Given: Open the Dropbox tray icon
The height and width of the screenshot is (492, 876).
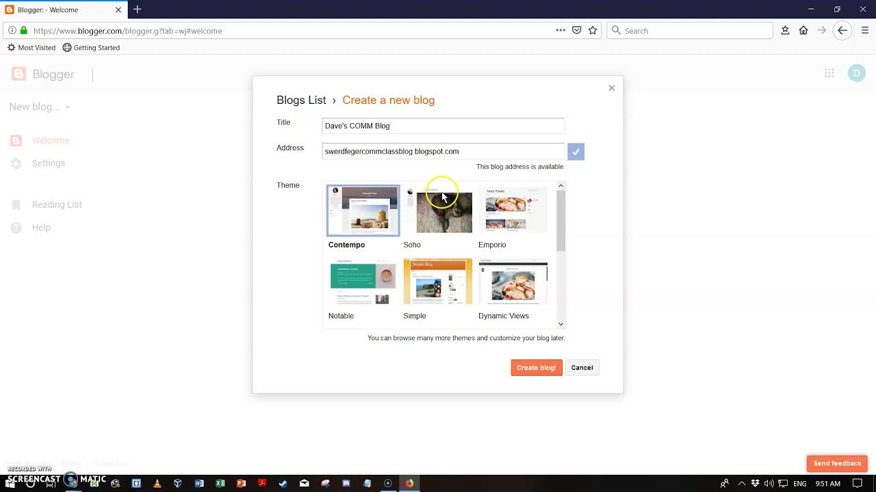Looking at the screenshot, I should [x=756, y=484].
